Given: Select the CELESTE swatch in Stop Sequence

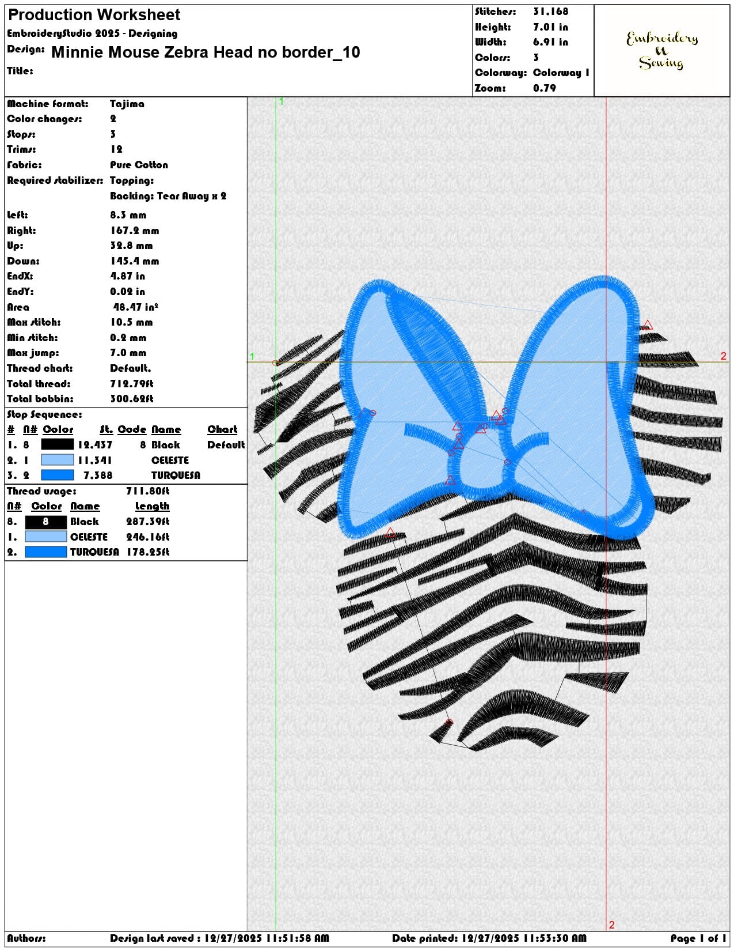Looking at the screenshot, I should click(x=58, y=460).
